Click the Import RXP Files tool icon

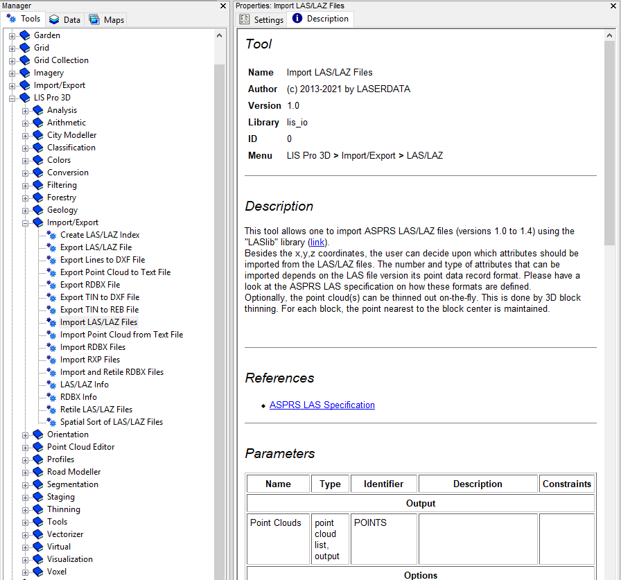click(51, 360)
